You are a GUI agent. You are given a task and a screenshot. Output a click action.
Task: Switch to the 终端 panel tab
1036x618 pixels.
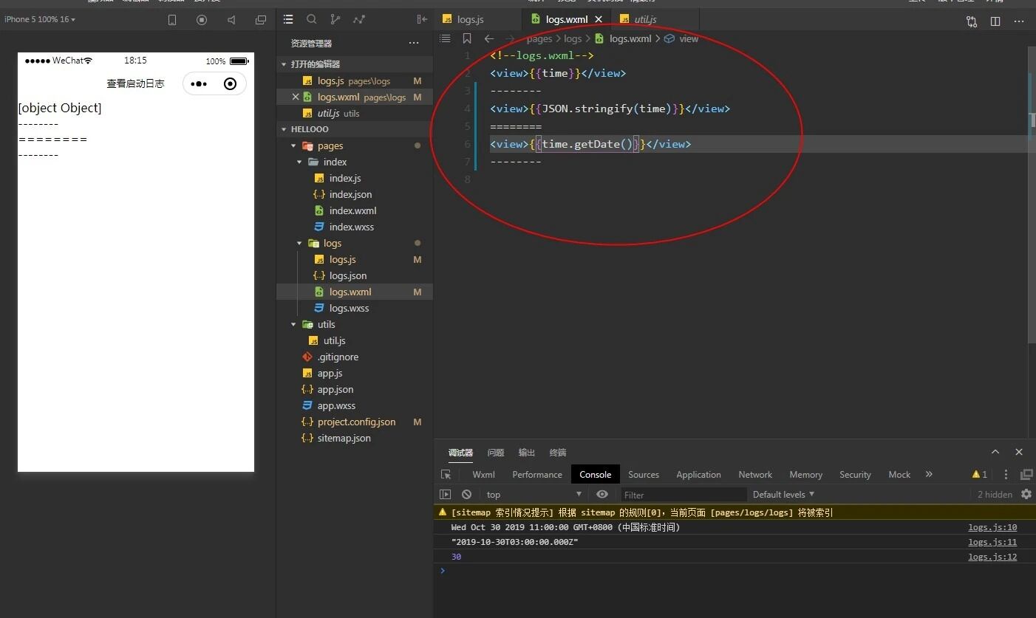coord(558,453)
